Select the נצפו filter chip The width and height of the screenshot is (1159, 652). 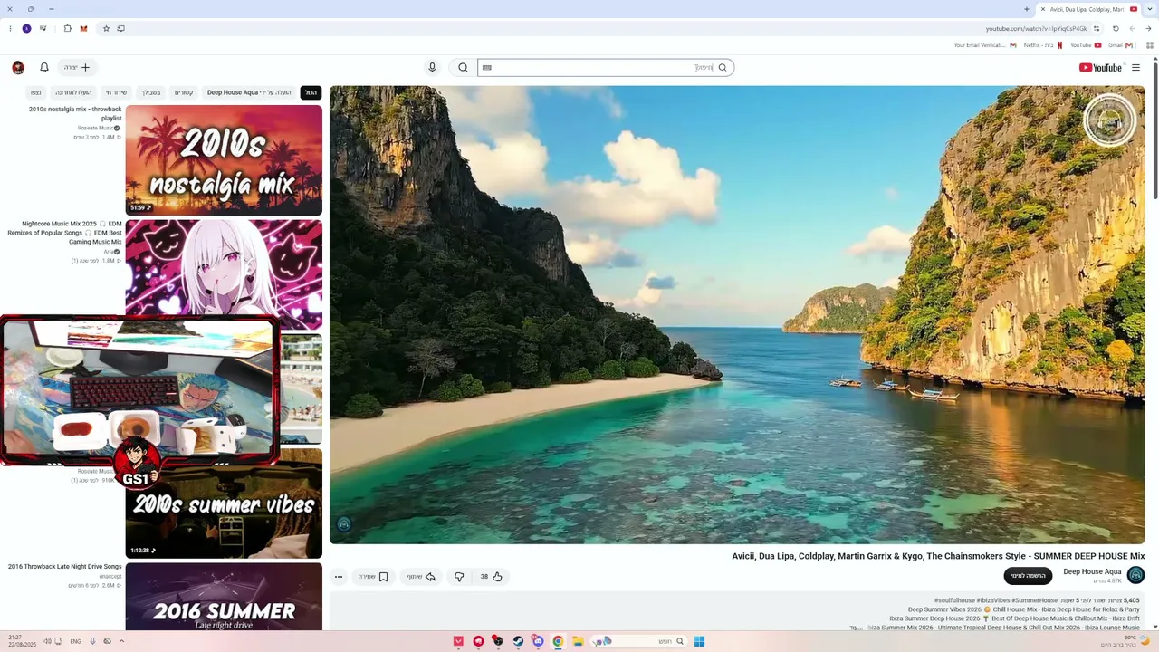[35, 92]
